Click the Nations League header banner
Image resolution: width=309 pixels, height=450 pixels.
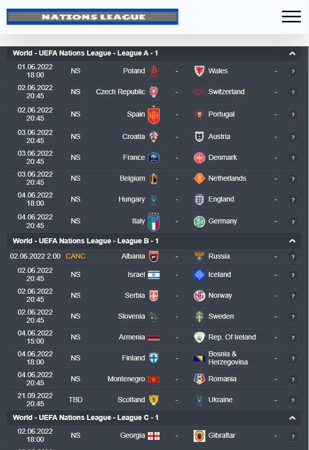[92, 16]
